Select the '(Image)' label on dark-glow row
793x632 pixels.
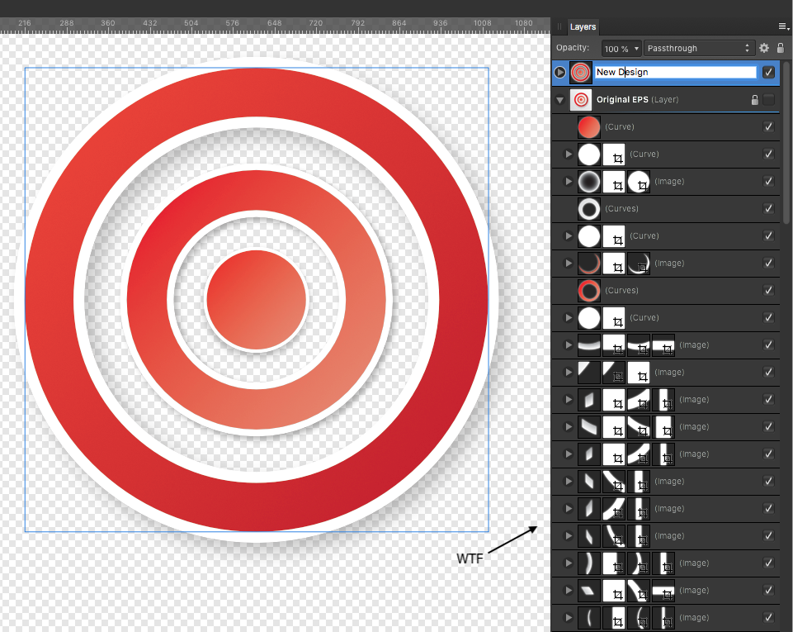click(x=669, y=181)
